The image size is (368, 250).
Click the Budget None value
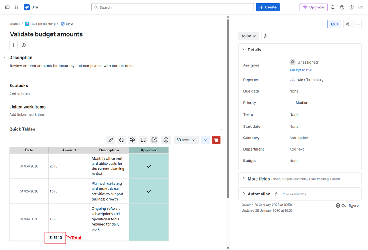pos(294,161)
